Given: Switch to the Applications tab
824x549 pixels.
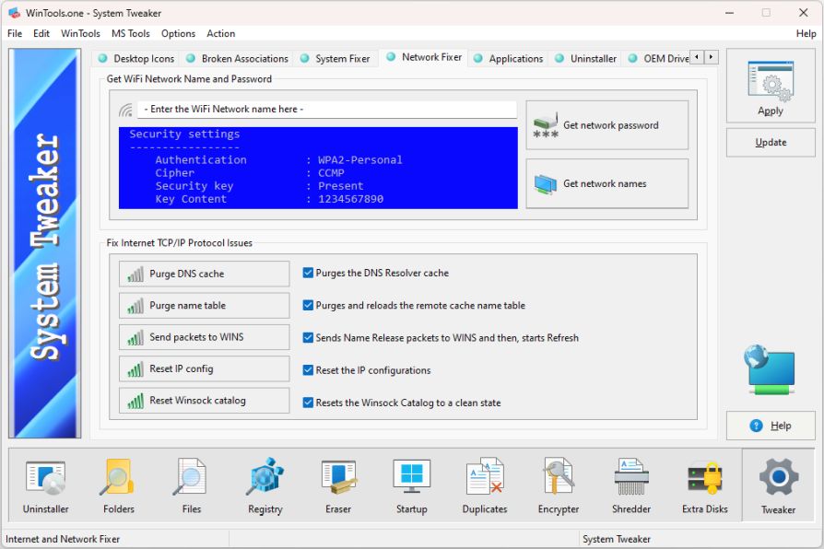Looking at the screenshot, I should point(509,58).
